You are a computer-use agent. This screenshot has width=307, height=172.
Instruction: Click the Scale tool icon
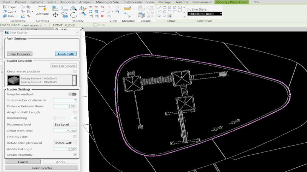96,12
